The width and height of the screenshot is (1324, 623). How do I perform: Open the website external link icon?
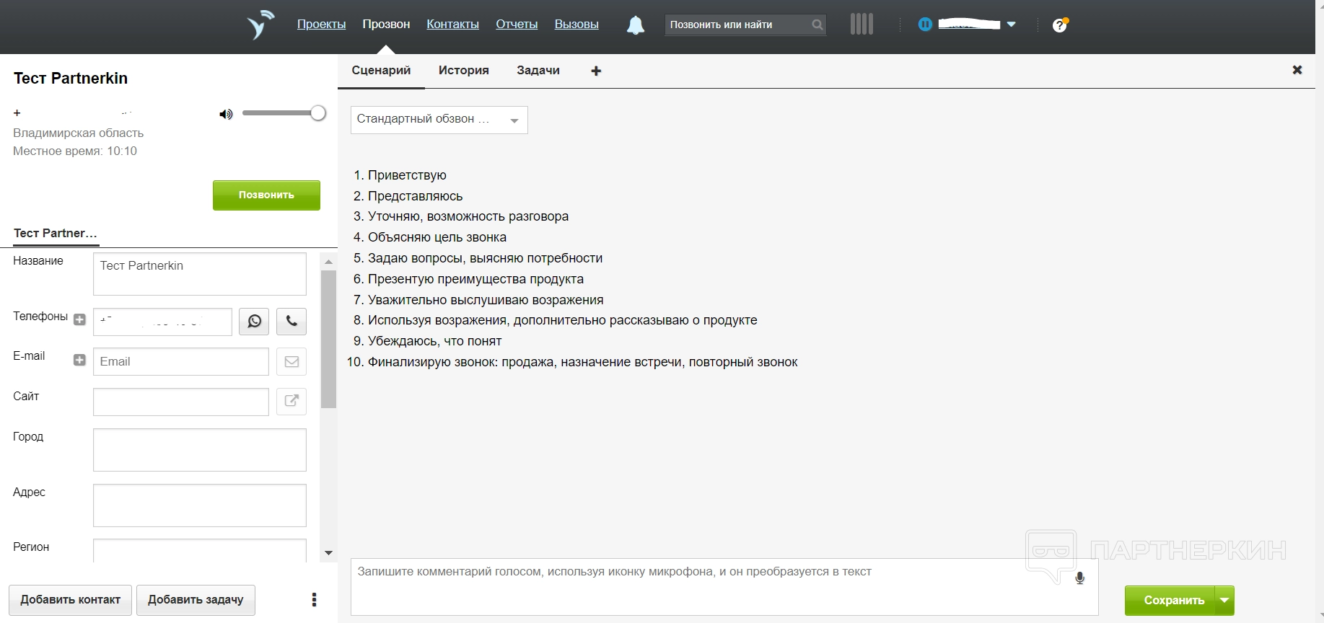coord(291,402)
